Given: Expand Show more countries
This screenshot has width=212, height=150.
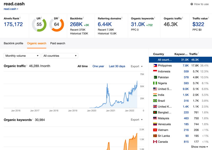Looking at the screenshot, I should click(199, 147).
